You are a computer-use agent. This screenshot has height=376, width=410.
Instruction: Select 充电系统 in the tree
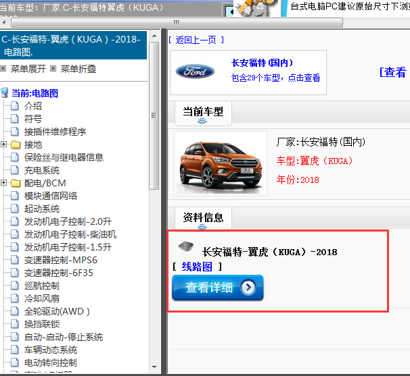pos(42,170)
